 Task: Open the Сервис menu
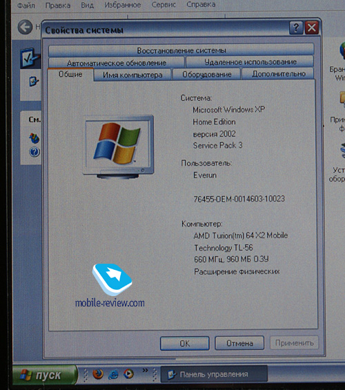click(x=164, y=4)
